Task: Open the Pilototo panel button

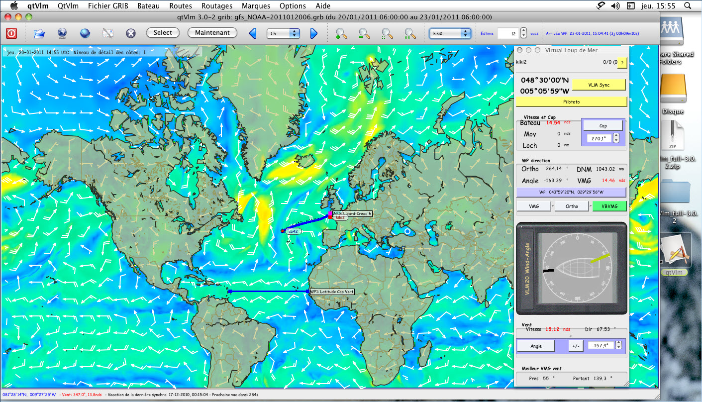Action: pos(571,101)
